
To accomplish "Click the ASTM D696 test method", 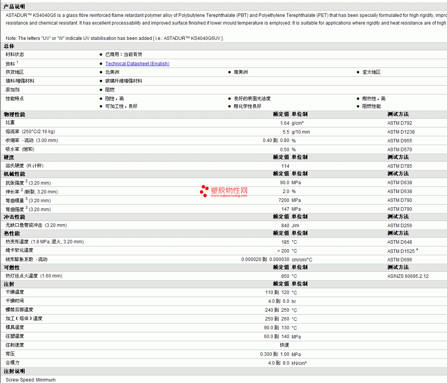I will [x=400, y=260].
